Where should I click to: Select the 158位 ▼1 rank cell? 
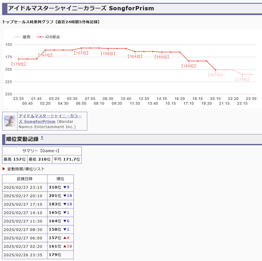(61, 230)
